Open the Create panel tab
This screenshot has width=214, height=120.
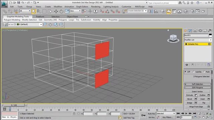pos(186,31)
